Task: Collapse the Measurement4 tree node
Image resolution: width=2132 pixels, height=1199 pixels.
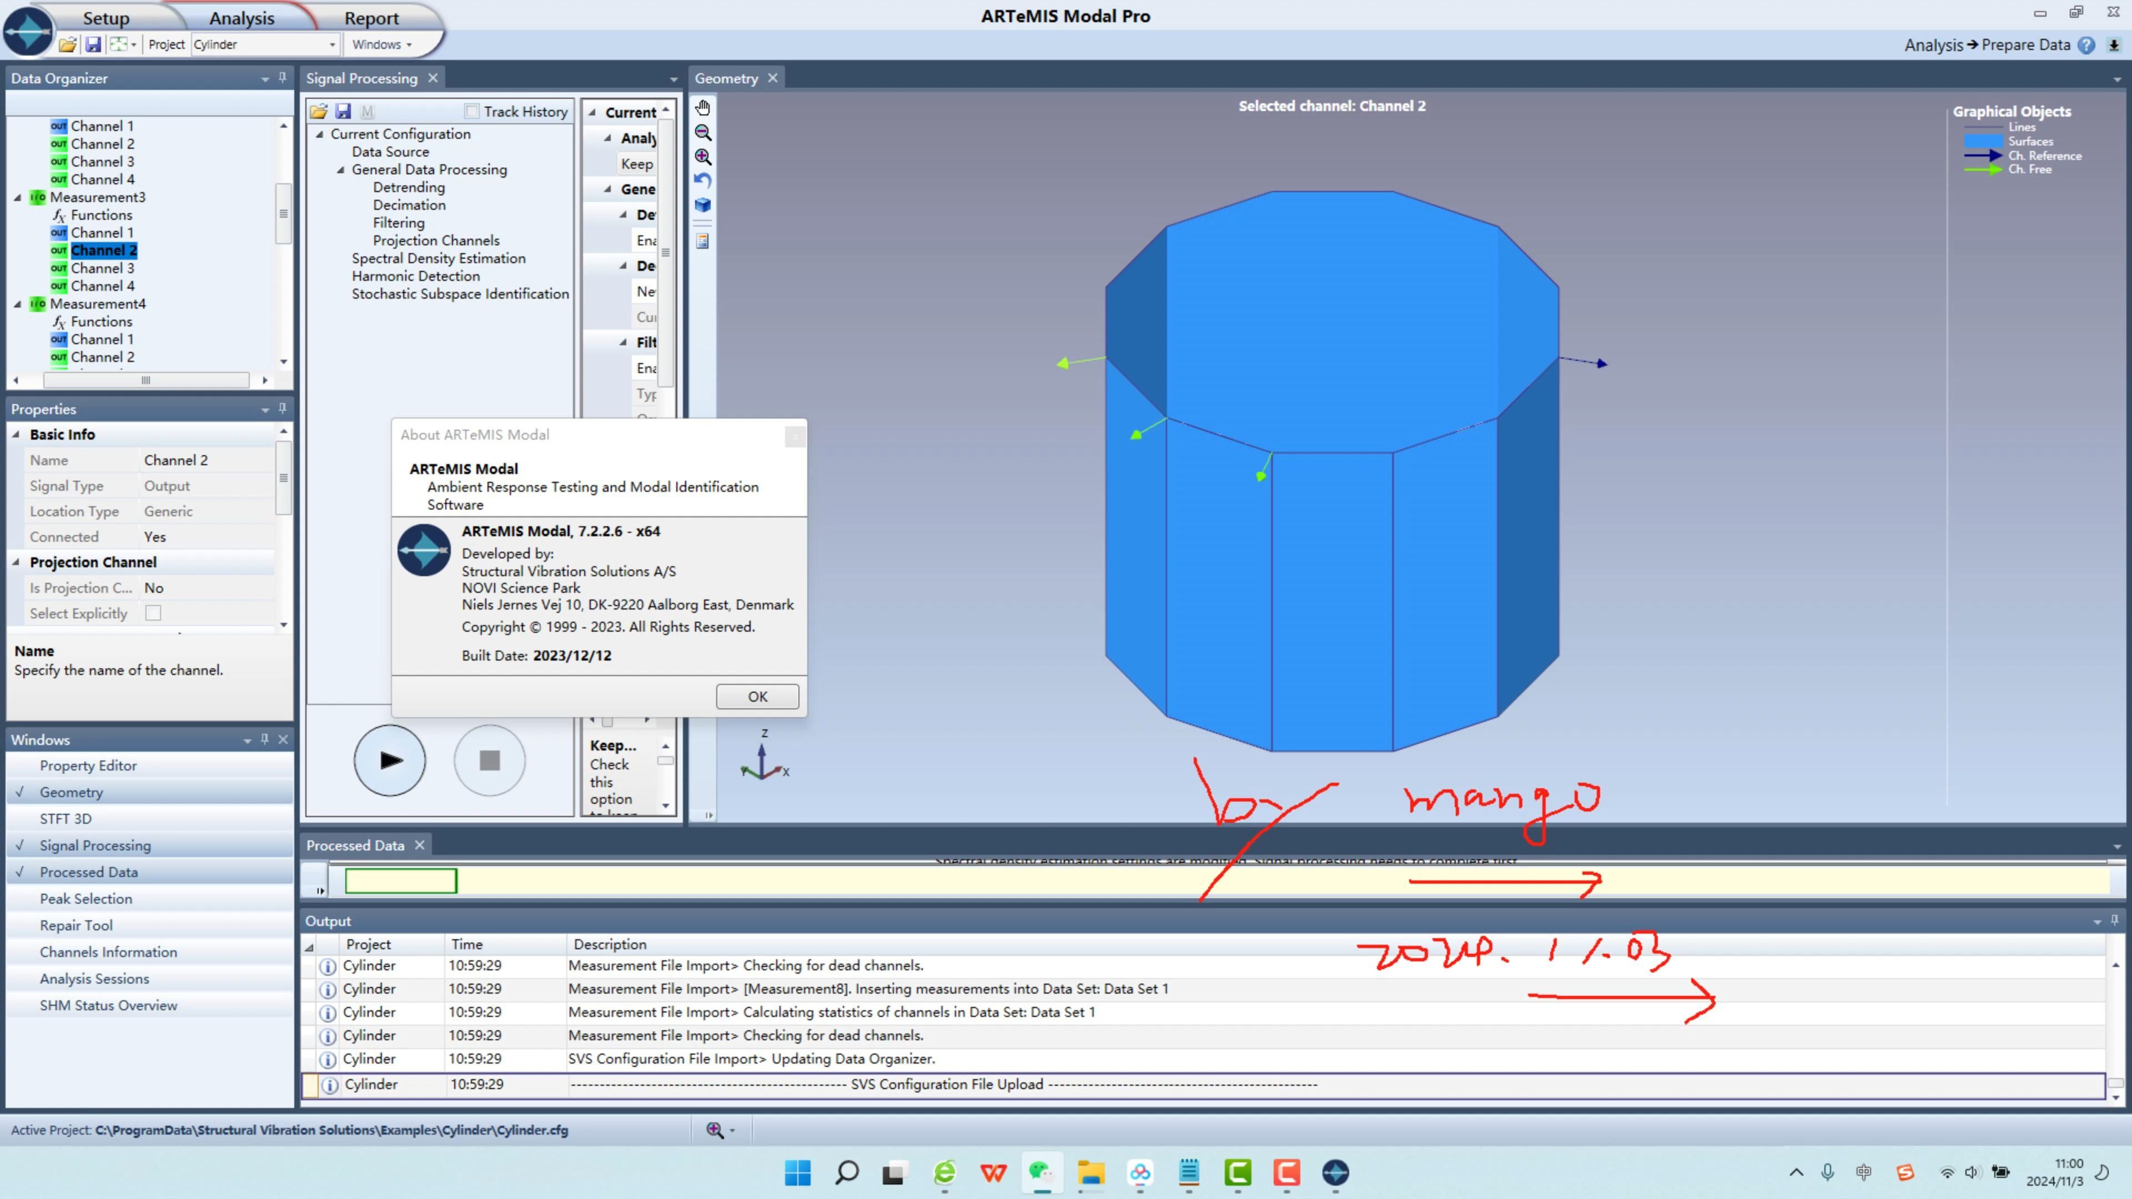Action: 18,304
